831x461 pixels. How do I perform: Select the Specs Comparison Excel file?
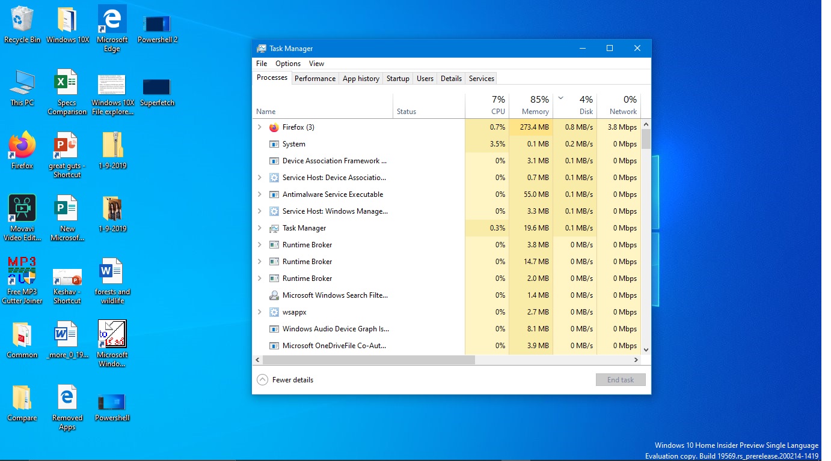[67, 92]
